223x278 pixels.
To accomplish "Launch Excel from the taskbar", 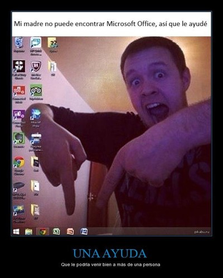I will pyautogui.click(x=56, y=231).
